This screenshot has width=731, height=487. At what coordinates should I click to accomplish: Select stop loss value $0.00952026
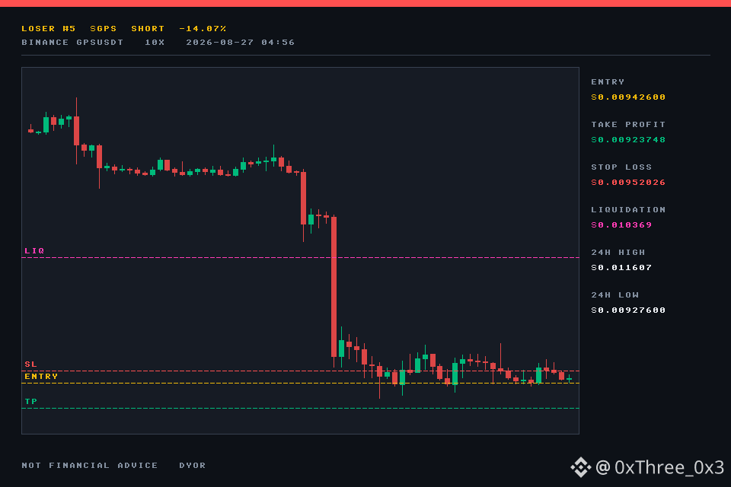628,182
